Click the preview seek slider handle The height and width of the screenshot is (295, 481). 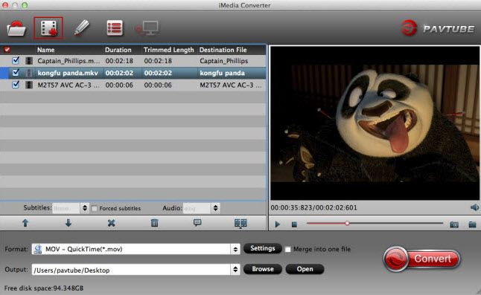tap(347, 223)
